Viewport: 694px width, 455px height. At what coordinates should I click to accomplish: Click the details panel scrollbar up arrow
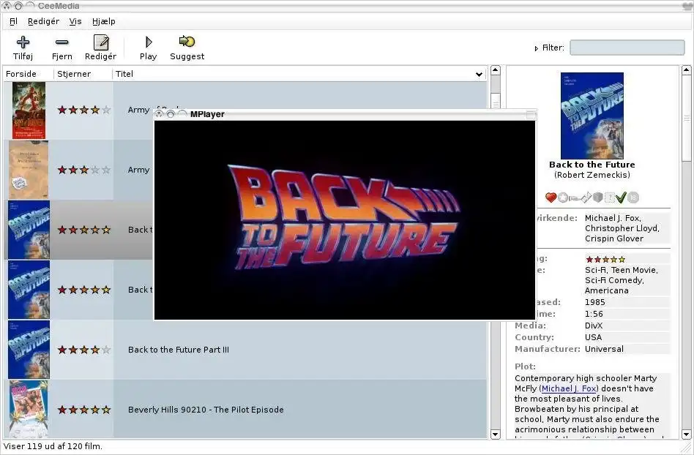point(686,70)
